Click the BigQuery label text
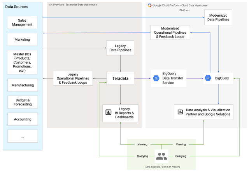Image resolution: width=249 pixels, height=176 pixels. coord(222,78)
